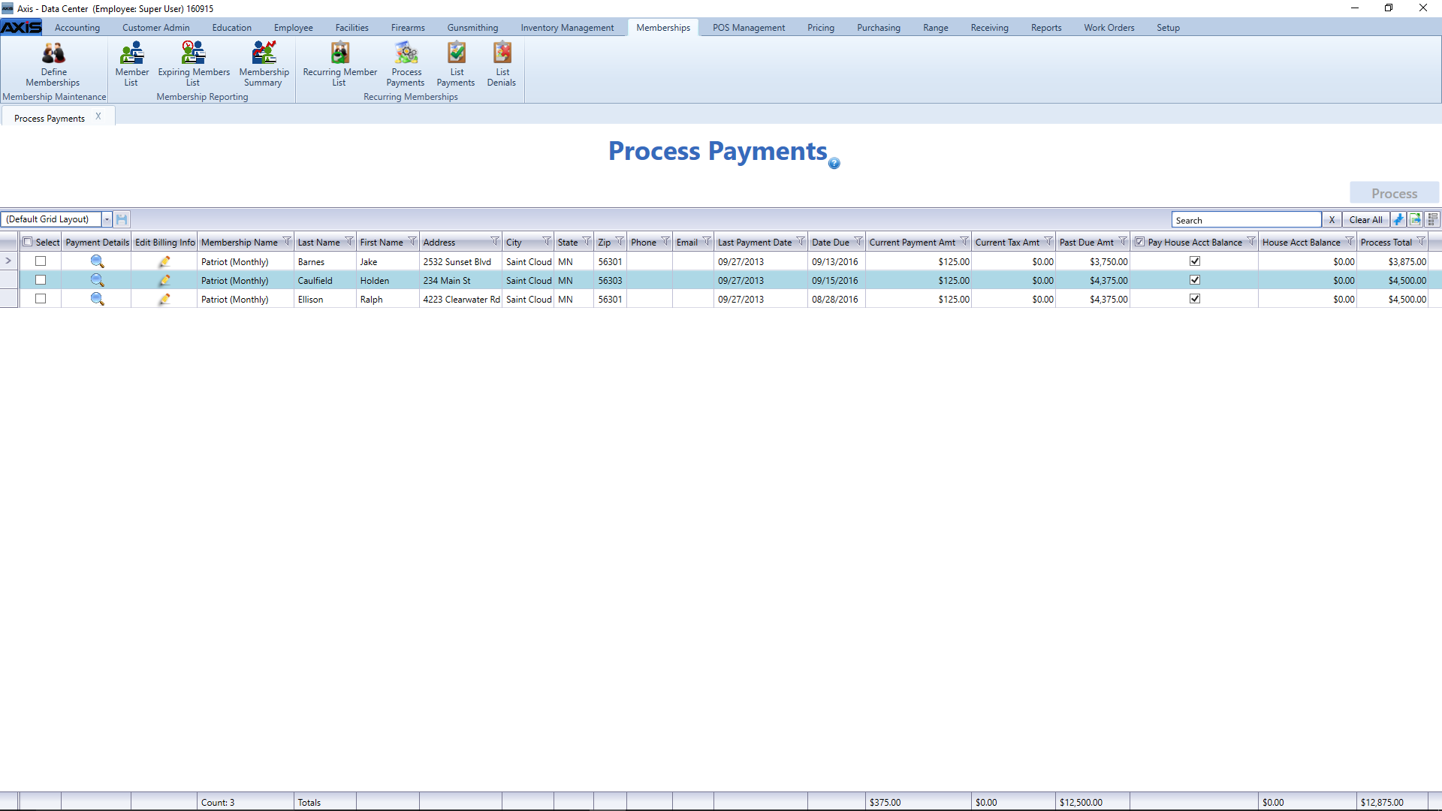Open filter dropdown for First Name column
The image size is (1442, 811).
pos(412,242)
